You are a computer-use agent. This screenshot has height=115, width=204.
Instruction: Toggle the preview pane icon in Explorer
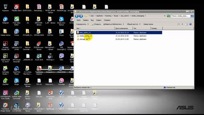186,24
